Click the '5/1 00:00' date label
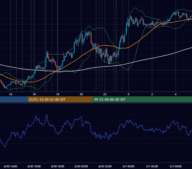This screenshot has height=169, width=192. 128,166
